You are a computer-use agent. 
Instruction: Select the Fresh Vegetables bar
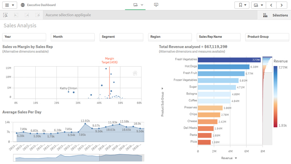point(229,60)
